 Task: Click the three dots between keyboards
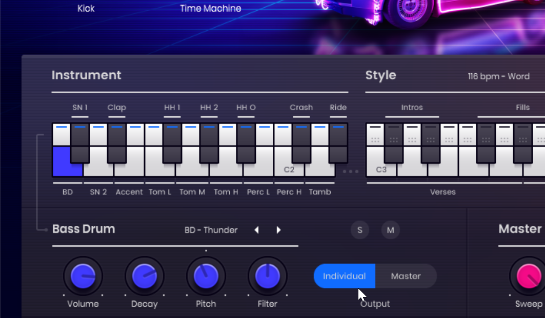(x=350, y=172)
